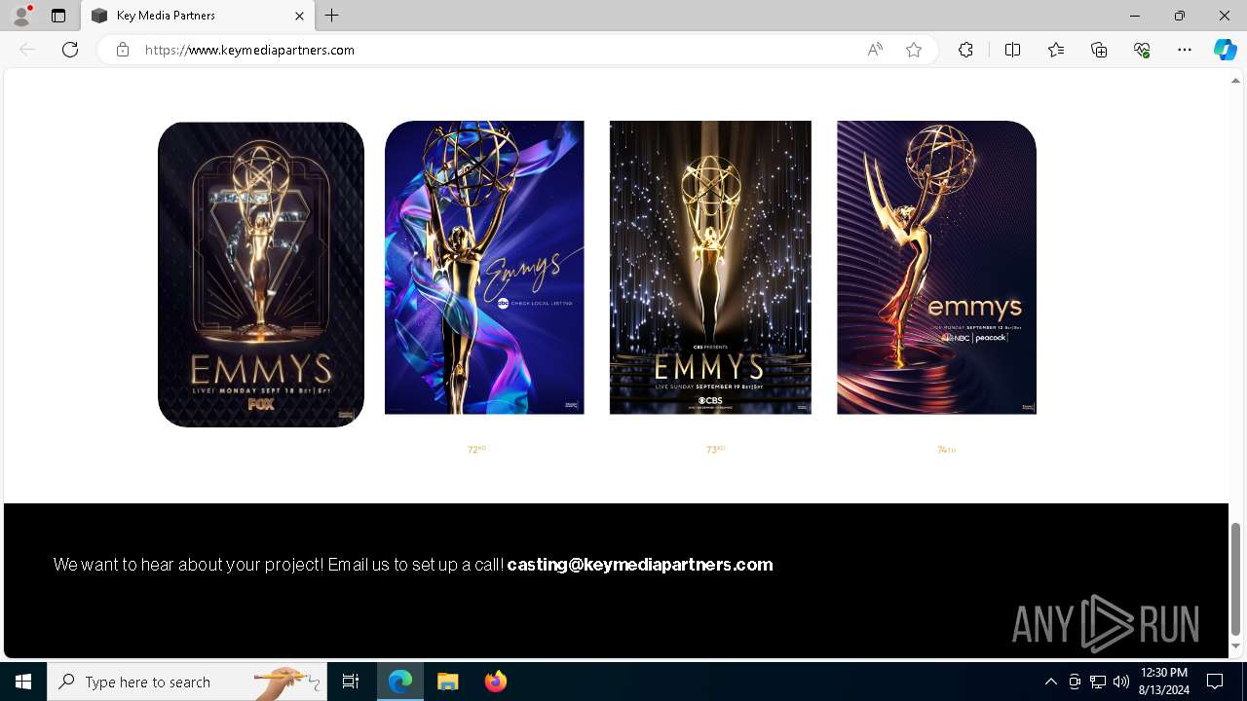Image resolution: width=1247 pixels, height=701 pixels.
Task: Open the FOX Emmys poster
Action: pyautogui.click(x=261, y=275)
